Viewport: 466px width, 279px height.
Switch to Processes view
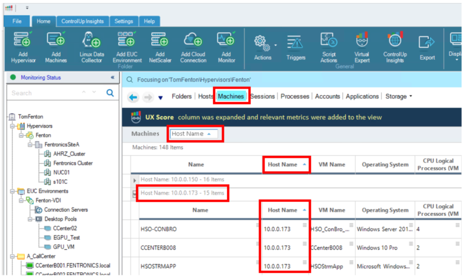coord(295,96)
